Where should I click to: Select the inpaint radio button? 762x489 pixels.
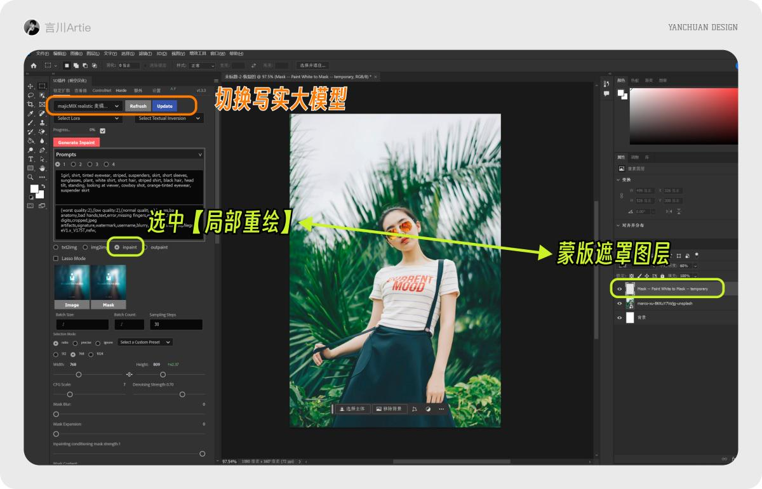117,247
